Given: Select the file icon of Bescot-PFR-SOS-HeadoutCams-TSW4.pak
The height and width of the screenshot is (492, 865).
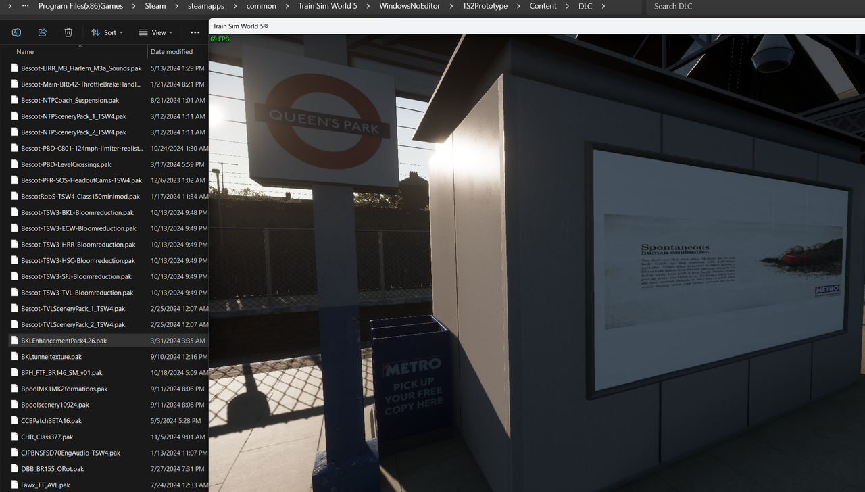Looking at the screenshot, I should coord(15,180).
